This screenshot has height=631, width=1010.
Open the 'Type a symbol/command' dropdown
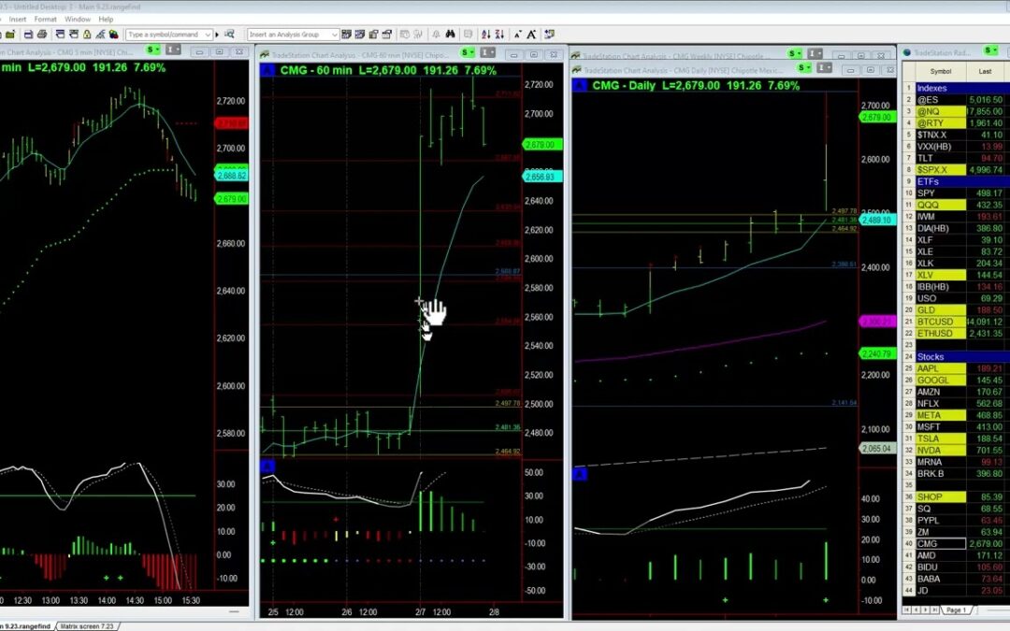coord(206,35)
